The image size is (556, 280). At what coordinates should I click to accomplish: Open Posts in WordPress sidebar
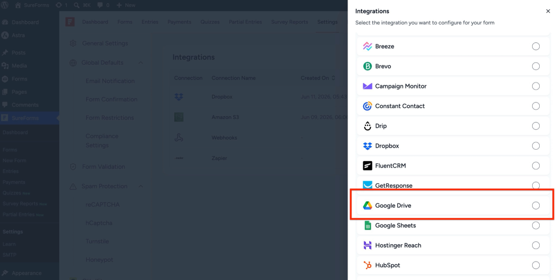coord(18,53)
